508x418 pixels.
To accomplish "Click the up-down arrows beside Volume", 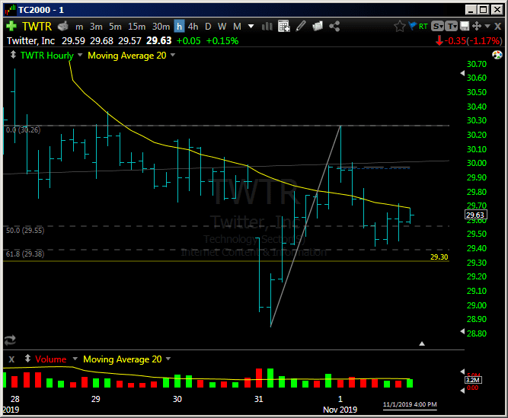I will tap(28, 359).
